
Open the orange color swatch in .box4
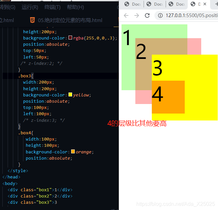pos(73,151)
